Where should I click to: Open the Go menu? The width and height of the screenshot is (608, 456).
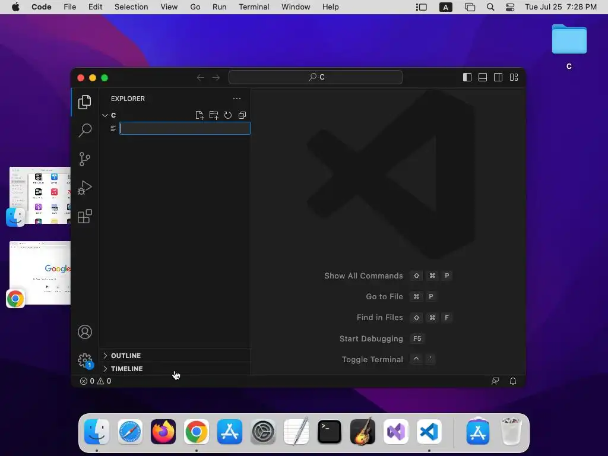tap(195, 7)
